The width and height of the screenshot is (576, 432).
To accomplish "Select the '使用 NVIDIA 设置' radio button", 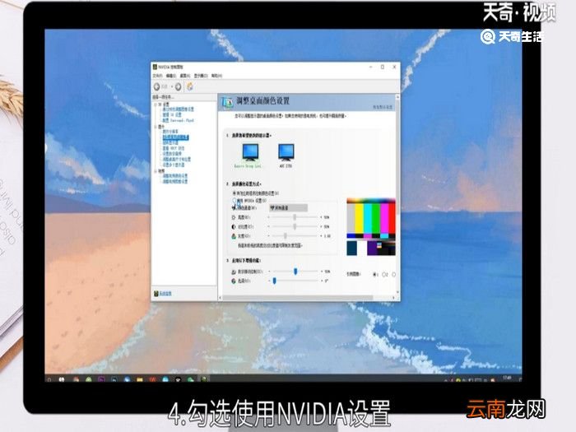I will click(235, 201).
